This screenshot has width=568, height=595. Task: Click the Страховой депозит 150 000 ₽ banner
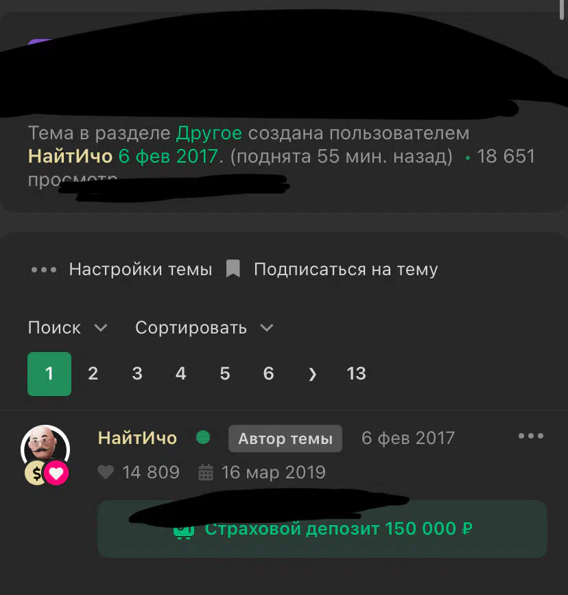(322, 529)
